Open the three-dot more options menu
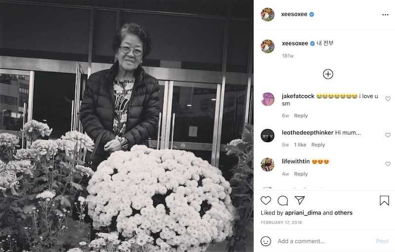The width and height of the screenshot is (395, 252). point(385,15)
